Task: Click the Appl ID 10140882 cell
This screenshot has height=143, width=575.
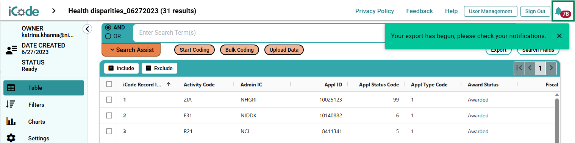Action: pos(331,115)
